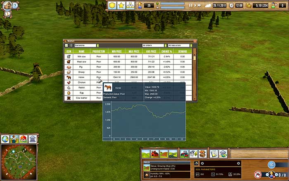Open the bank building icon
This screenshot has width=289, height=181.
point(223,154)
